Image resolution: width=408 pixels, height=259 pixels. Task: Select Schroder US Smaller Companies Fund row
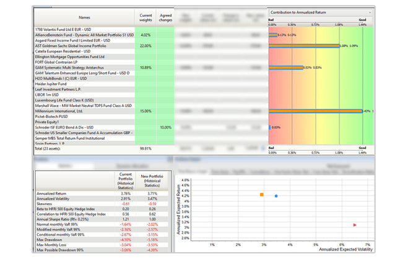(84, 133)
